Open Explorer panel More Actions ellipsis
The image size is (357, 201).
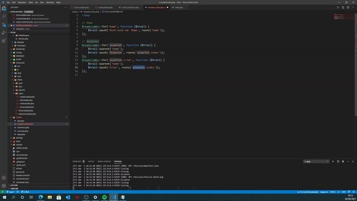66,7
